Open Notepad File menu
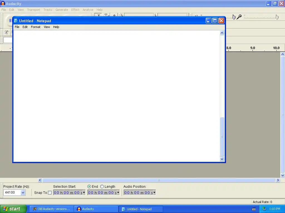This screenshot has height=213, width=285. 17,27
